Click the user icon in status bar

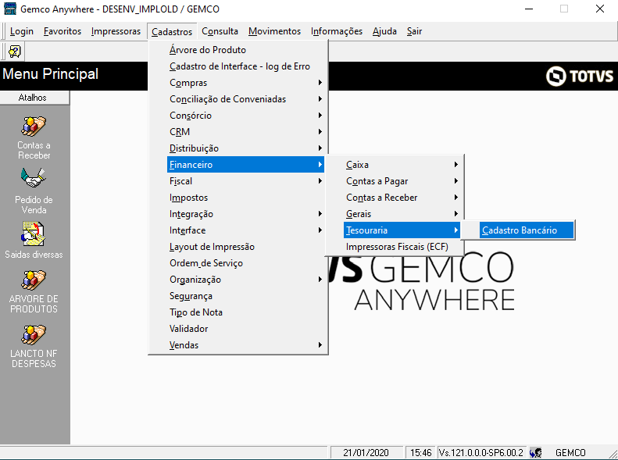coord(536,453)
